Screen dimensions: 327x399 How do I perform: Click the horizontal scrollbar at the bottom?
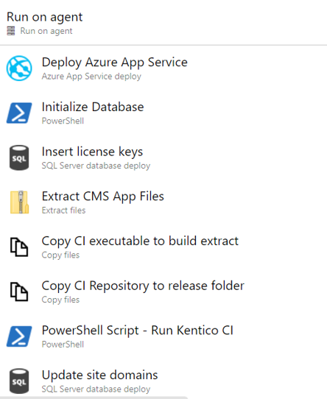[94, 398]
